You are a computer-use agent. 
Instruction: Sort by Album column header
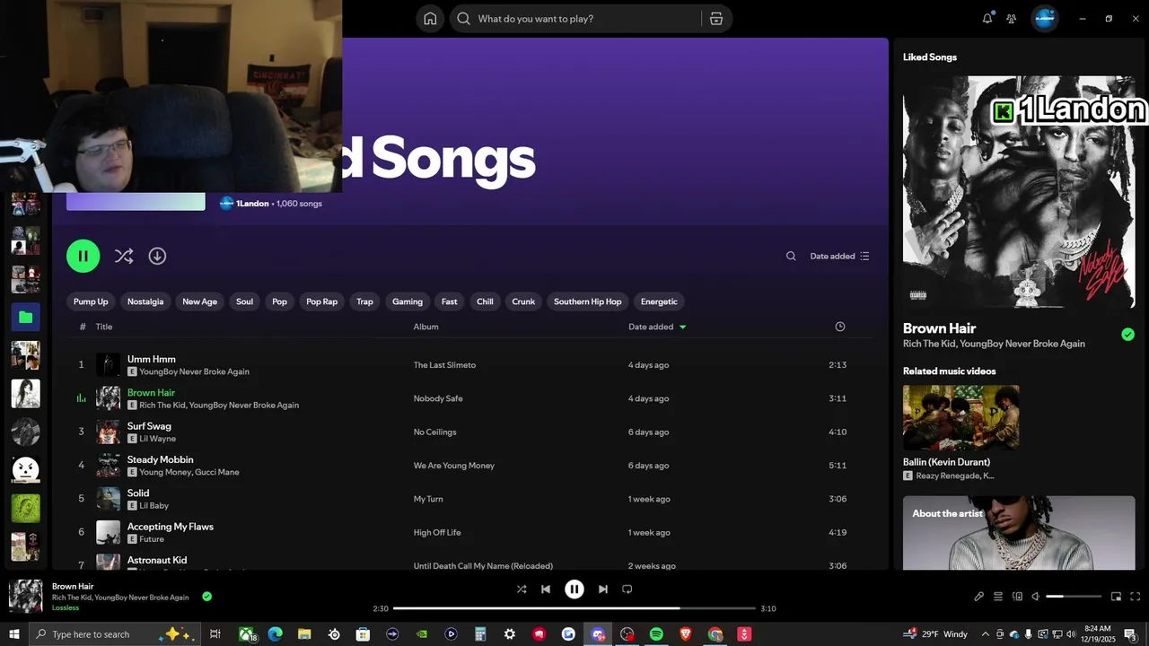(x=425, y=327)
